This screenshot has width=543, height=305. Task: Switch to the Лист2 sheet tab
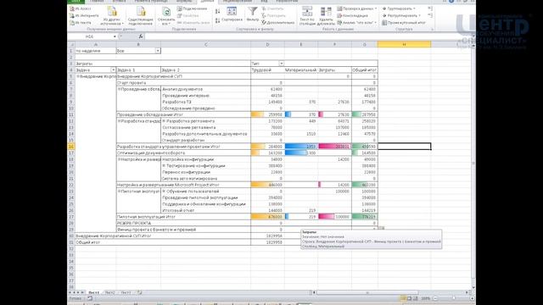109,292
